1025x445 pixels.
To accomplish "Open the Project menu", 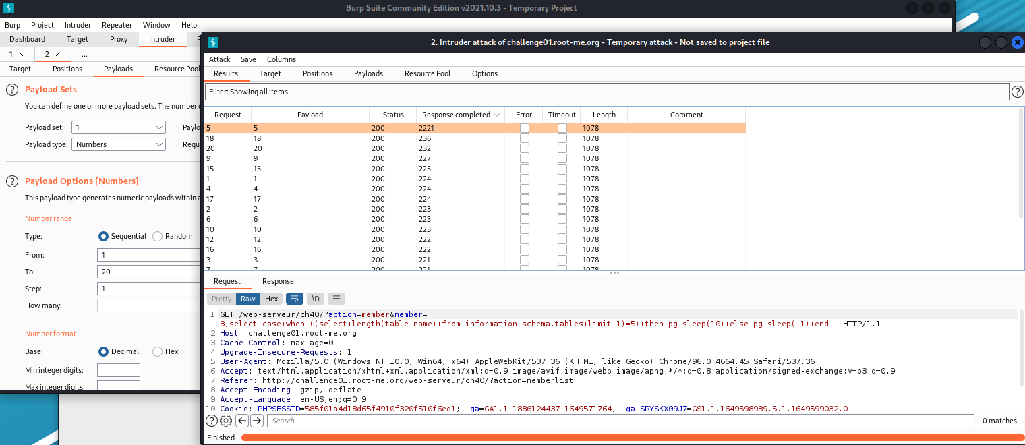I will tap(42, 25).
